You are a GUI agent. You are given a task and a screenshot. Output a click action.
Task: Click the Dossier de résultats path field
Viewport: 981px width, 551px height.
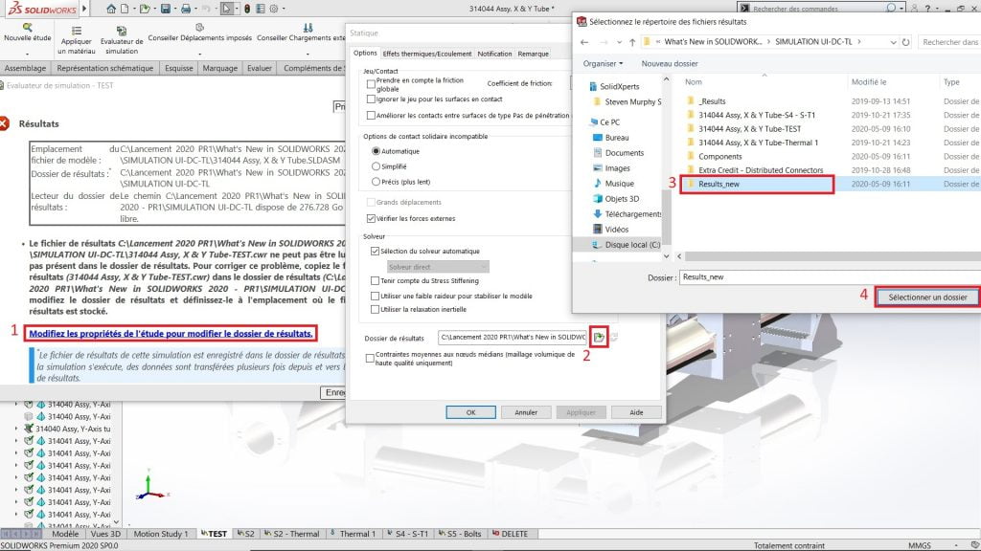click(513, 338)
